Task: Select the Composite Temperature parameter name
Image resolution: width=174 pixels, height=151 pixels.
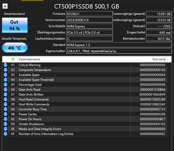Action: (35, 70)
